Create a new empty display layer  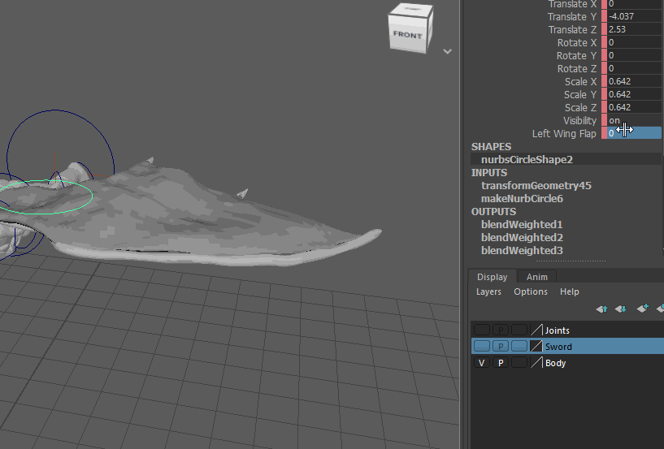[x=642, y=308]
